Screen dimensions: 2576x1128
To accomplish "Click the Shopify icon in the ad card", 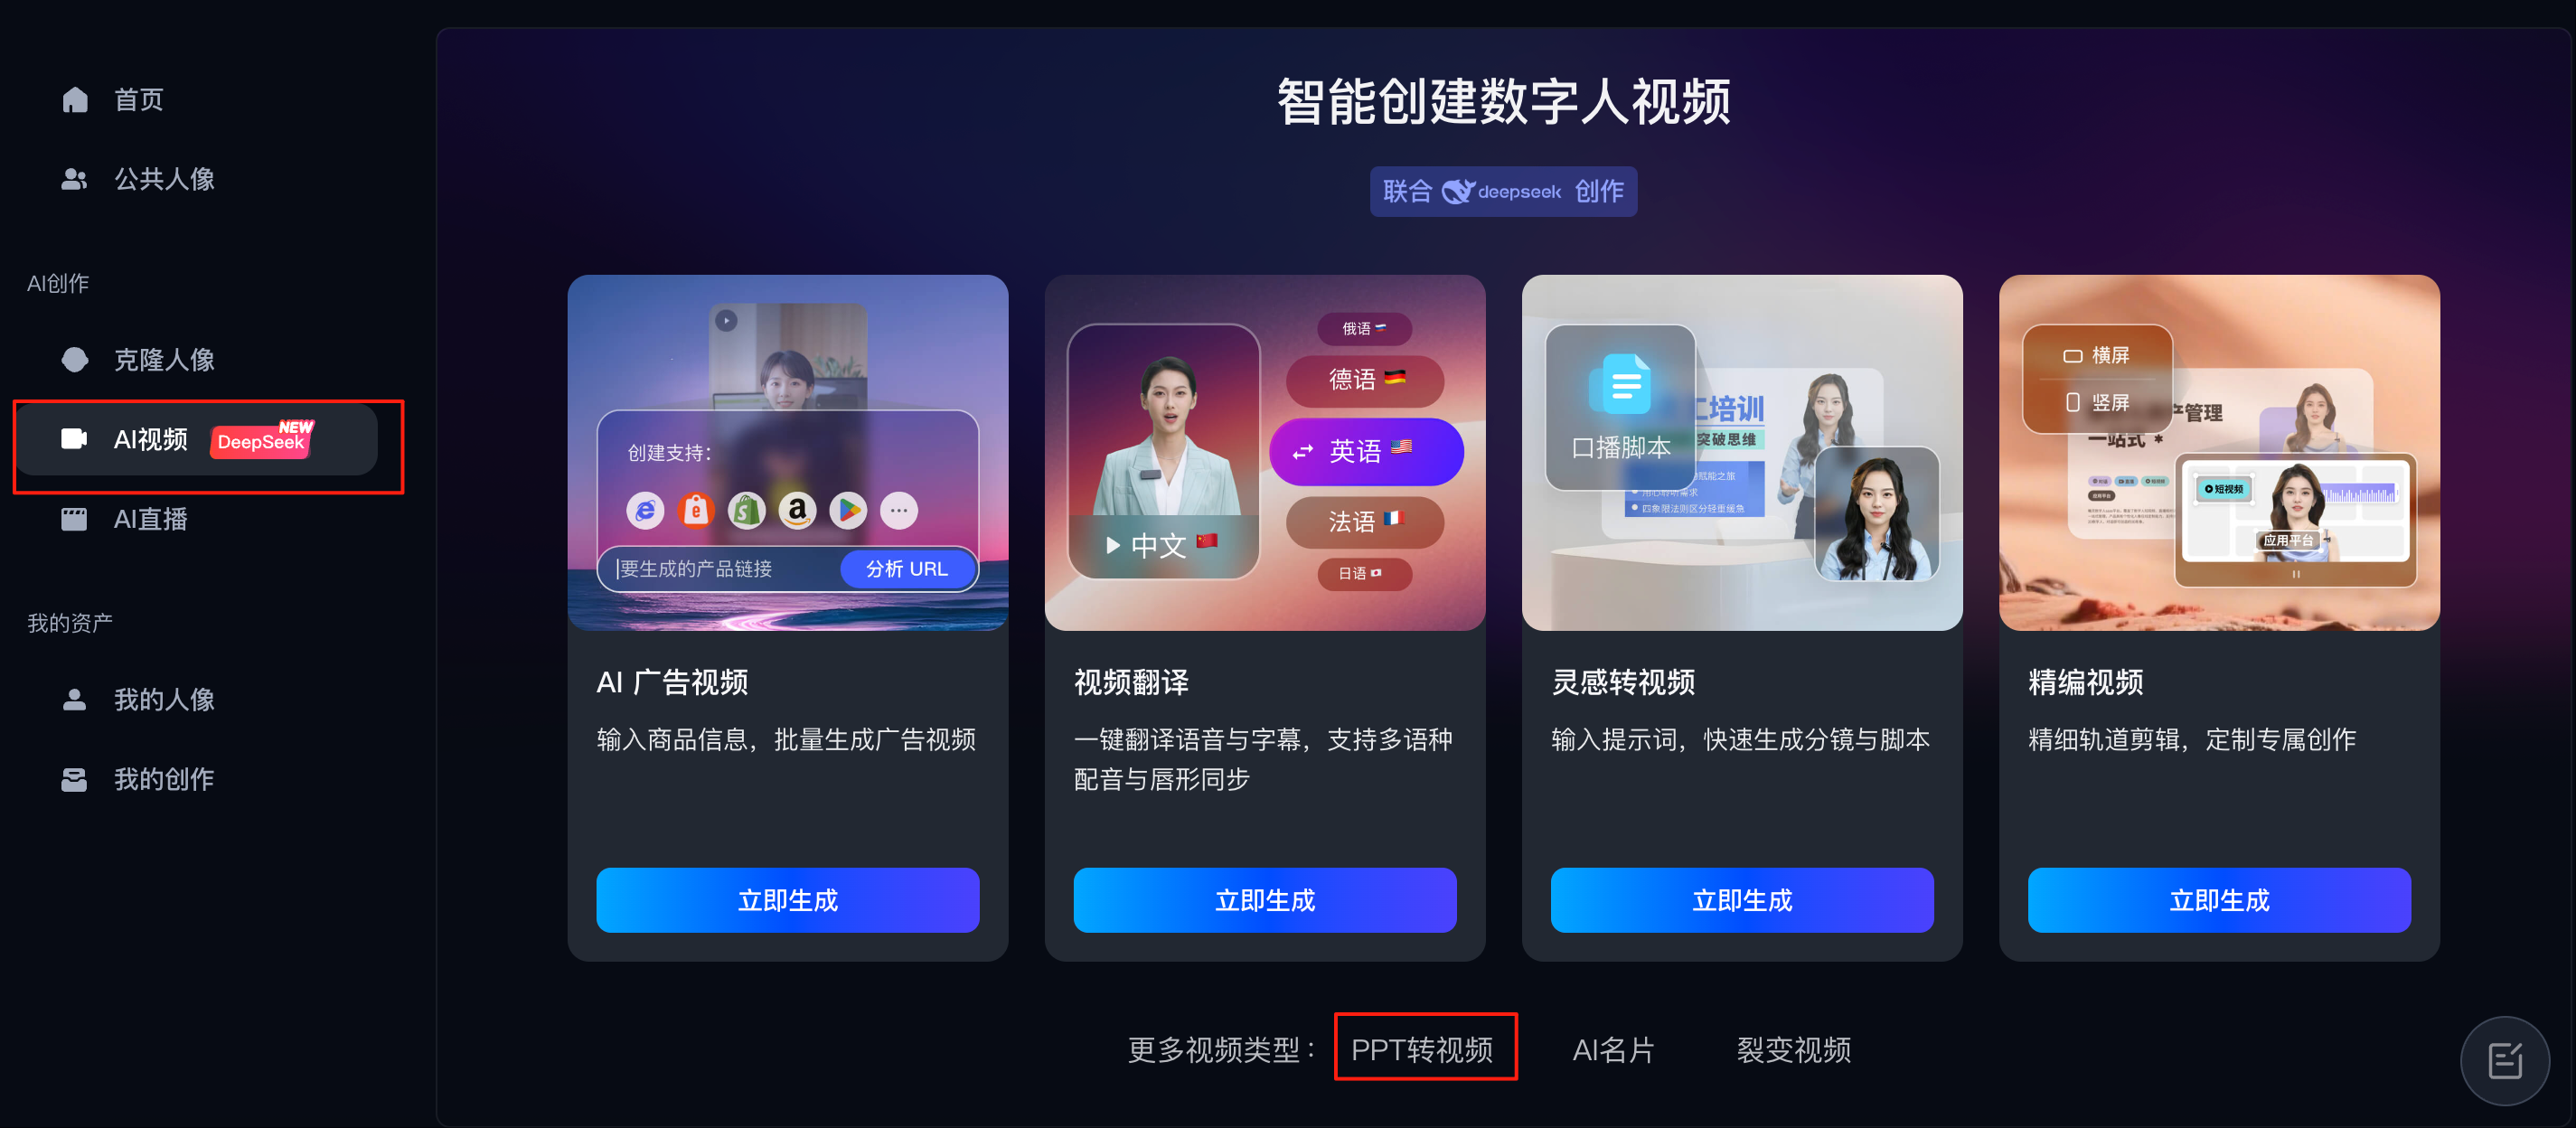I will point(746,510).
